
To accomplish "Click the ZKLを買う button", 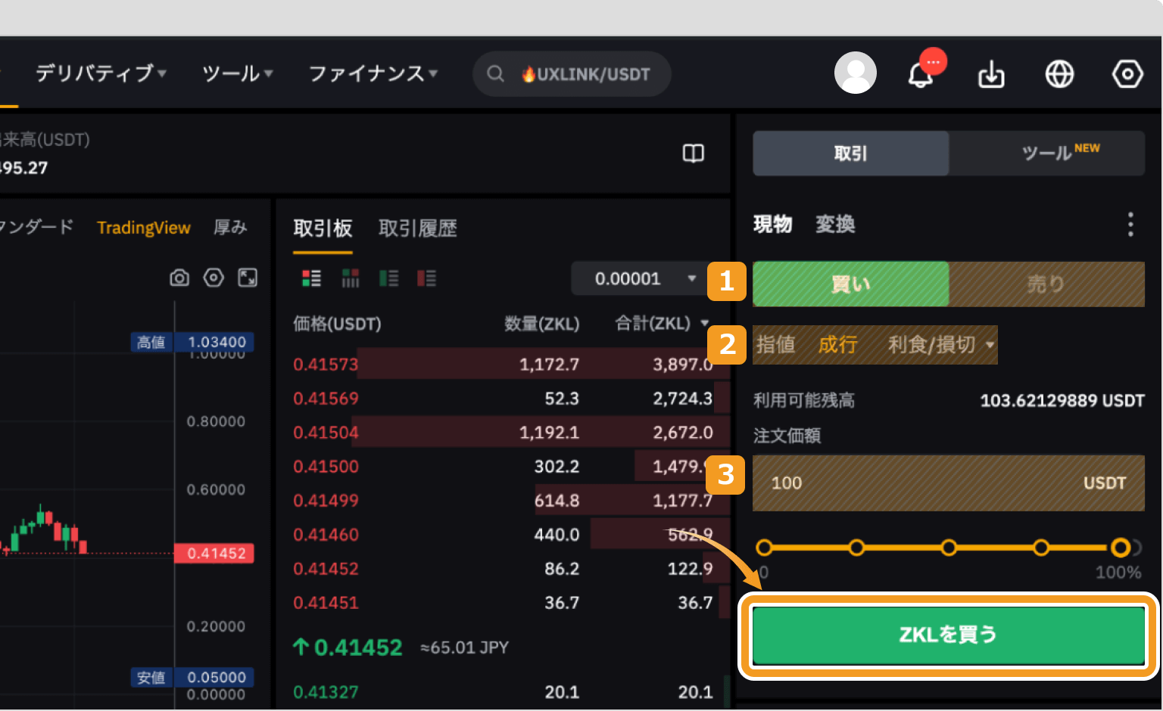I will 949,635.
